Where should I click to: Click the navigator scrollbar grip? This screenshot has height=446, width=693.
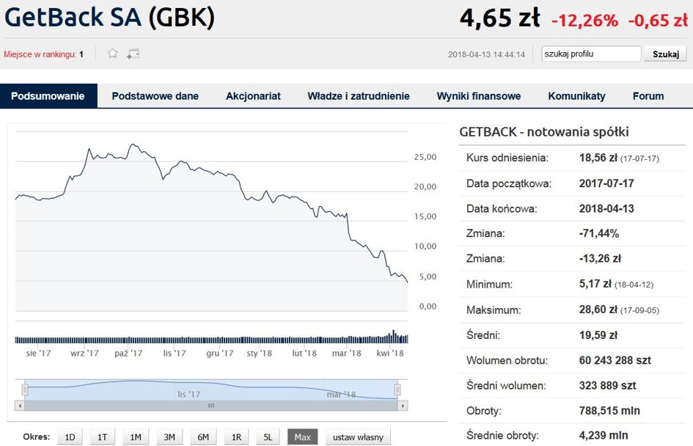tap(211, 406)
